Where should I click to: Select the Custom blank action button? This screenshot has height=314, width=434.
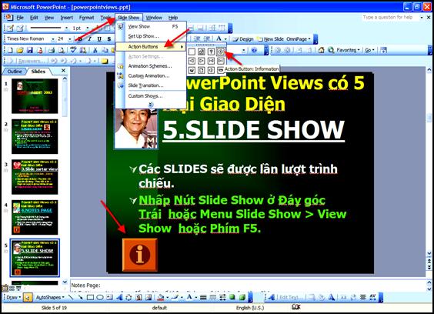(x=192, y=52)
